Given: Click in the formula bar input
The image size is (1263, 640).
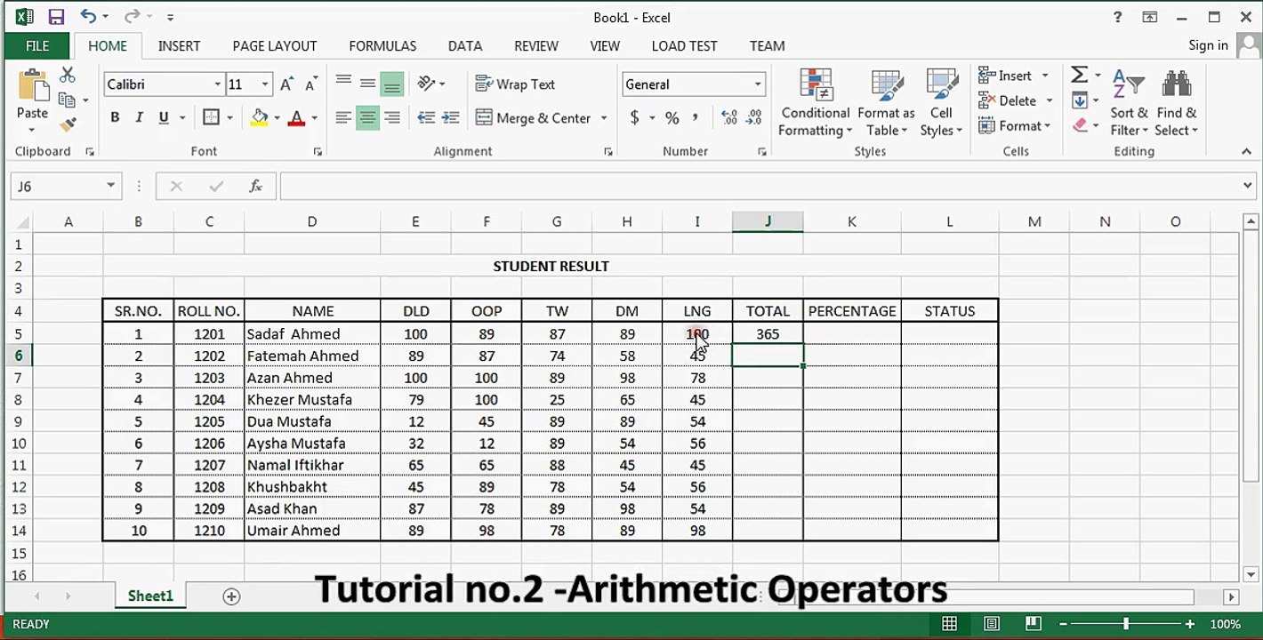Looking at the screenshot, I should (760, 186).
